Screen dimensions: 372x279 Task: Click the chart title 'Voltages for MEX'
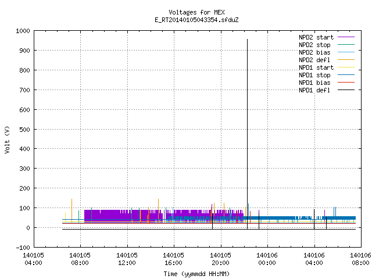coord(196,12)
